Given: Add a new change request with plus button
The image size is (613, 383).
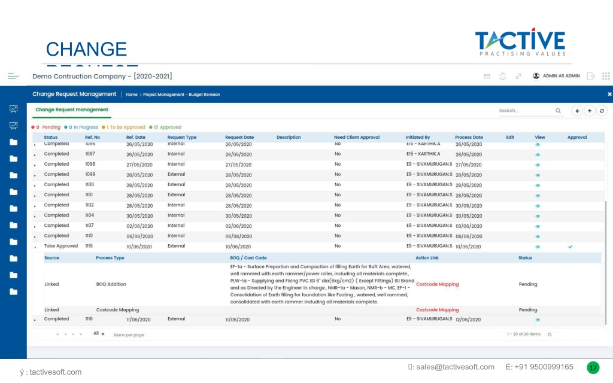Looking at the screenshot, I should pyautogui.click(x=590, y=111).
